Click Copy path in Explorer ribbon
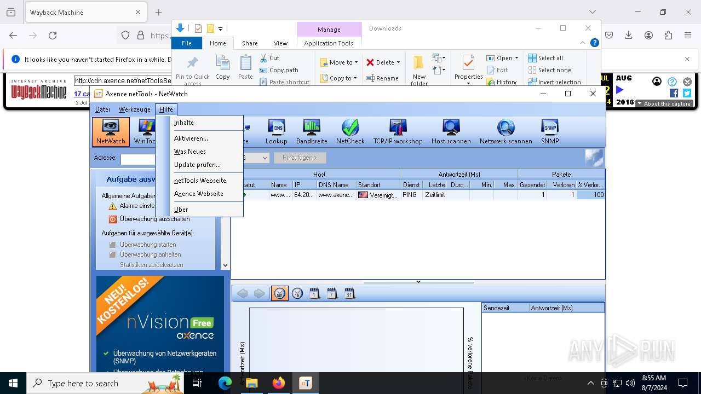This screenshot has width=701, height=394. pos(279,70)
